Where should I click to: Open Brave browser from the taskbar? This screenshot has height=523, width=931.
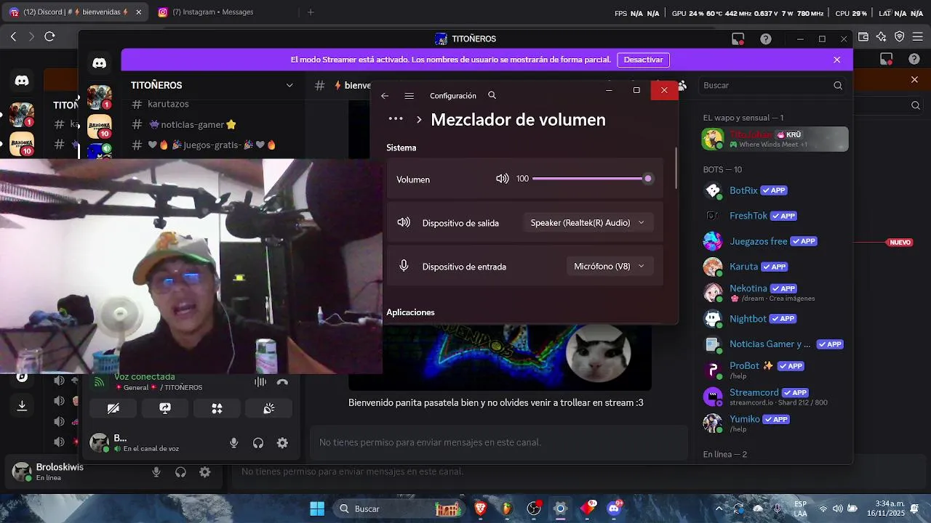[480, 508]
